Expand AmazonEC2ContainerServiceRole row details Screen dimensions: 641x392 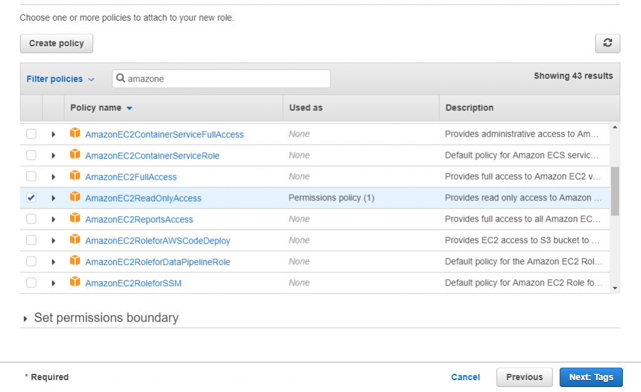pyautogui.click(x=53, y=156)
